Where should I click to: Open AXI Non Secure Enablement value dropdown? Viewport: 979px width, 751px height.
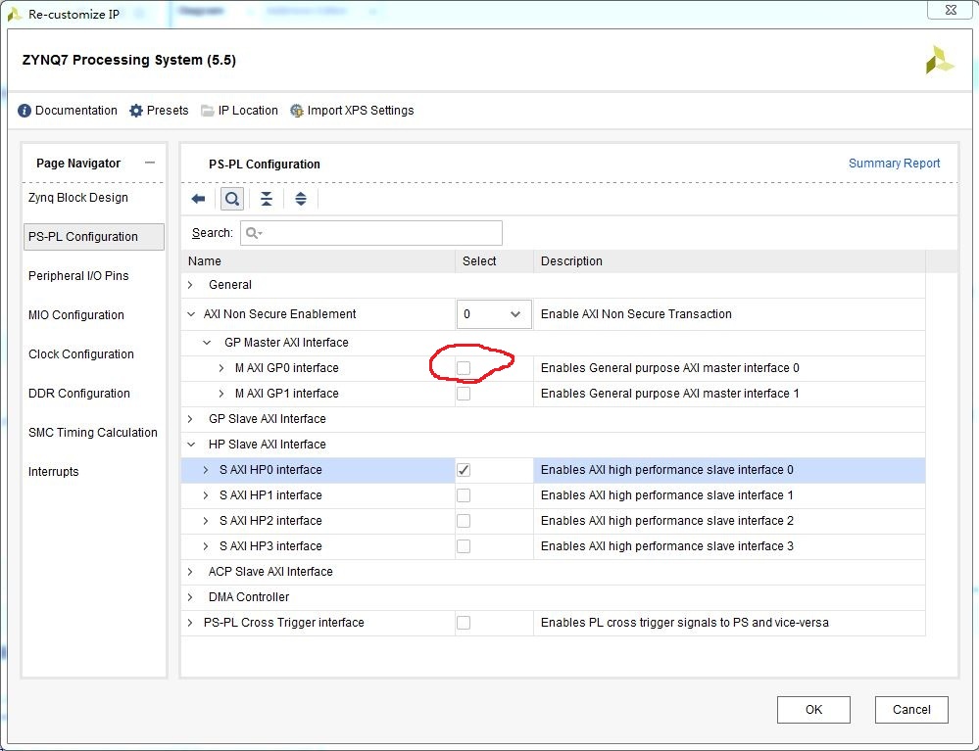pyautogui.click(x=494, y=314)
